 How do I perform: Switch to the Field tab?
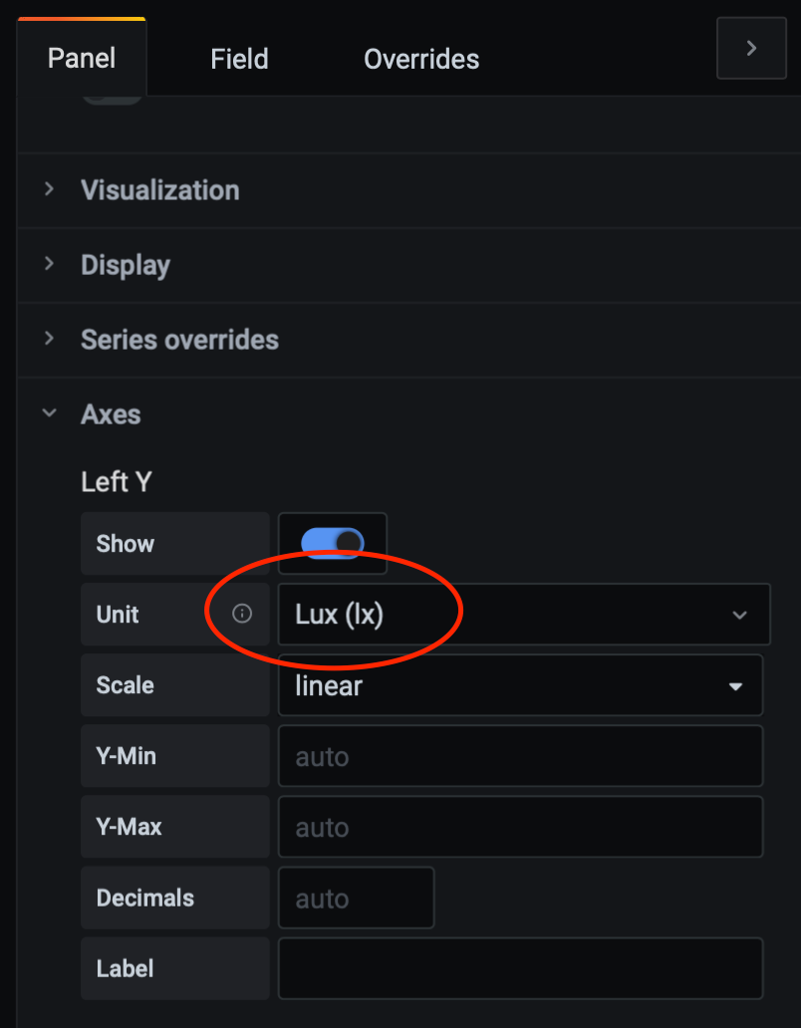click(239, 59)
